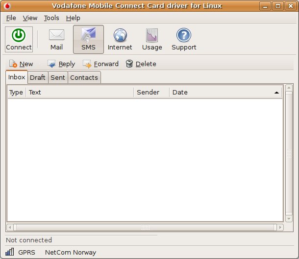This screenshot has width=299, height=259.
Task: Click the New message icon
Action: pyautogui.click(x=13, y=64)
